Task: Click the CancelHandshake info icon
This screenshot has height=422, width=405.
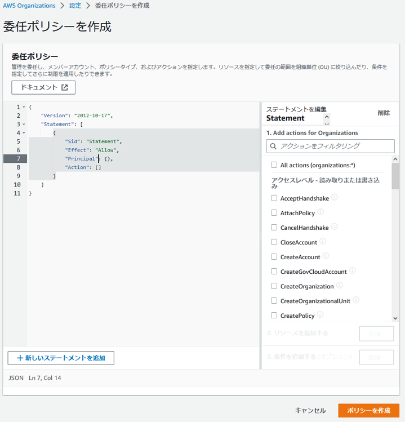Action: pyautogui.click(x=334, y=226)
